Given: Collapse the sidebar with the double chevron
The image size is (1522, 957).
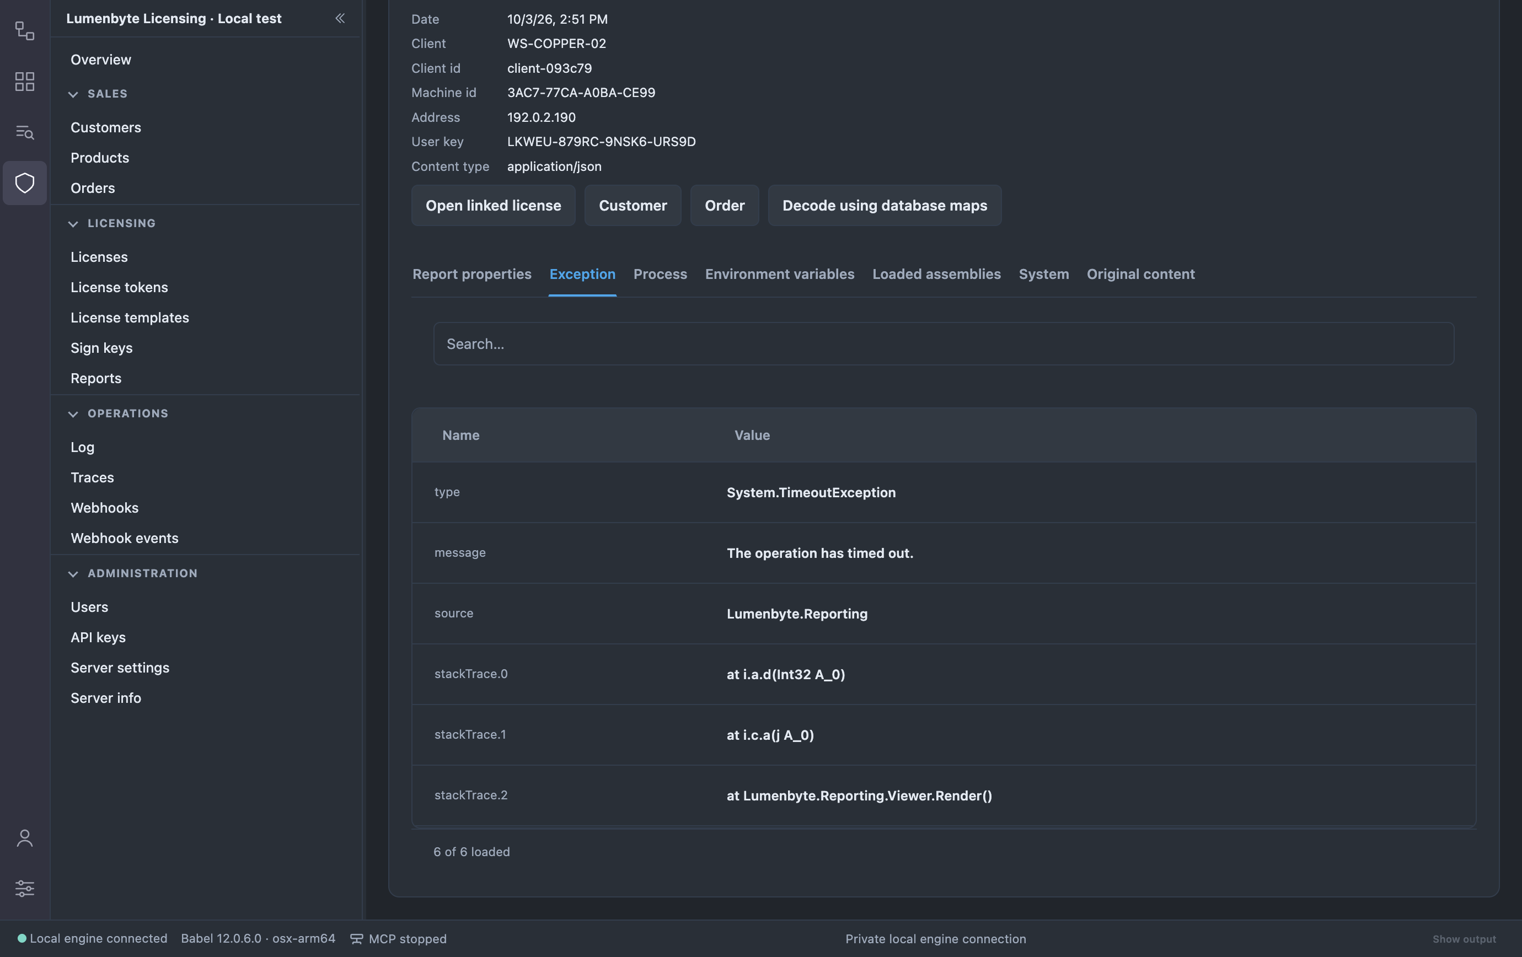Looking at the screenshot, I should pyautogui.click(x=340, y=18).
